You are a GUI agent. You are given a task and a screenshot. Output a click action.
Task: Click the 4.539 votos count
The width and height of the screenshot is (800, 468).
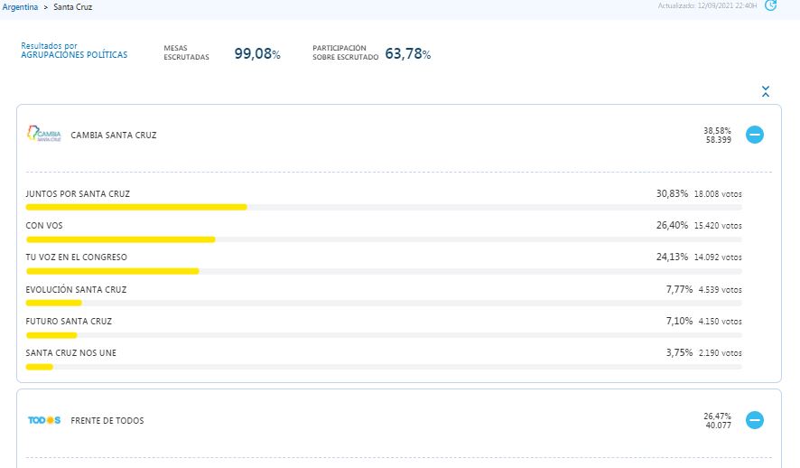[721, 290]
